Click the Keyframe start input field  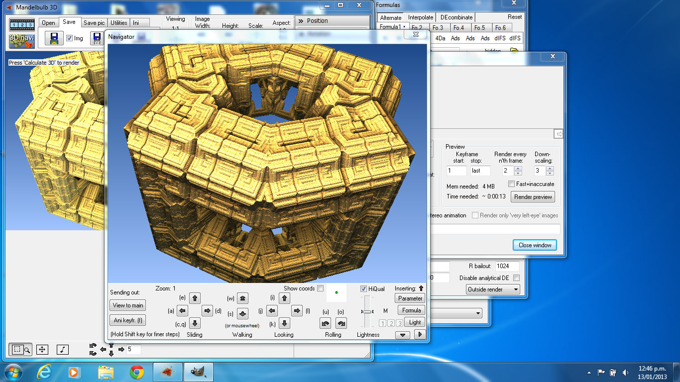coord(456,171)
